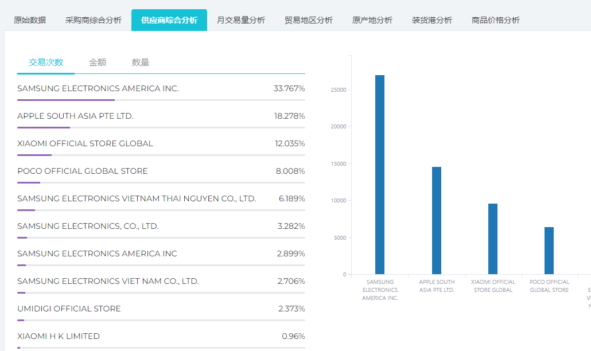Open XIAOMI OFFICIAL STORE GLOBAL supplier
This screenshot has width=591, height=351.
[x=85, y=144]
